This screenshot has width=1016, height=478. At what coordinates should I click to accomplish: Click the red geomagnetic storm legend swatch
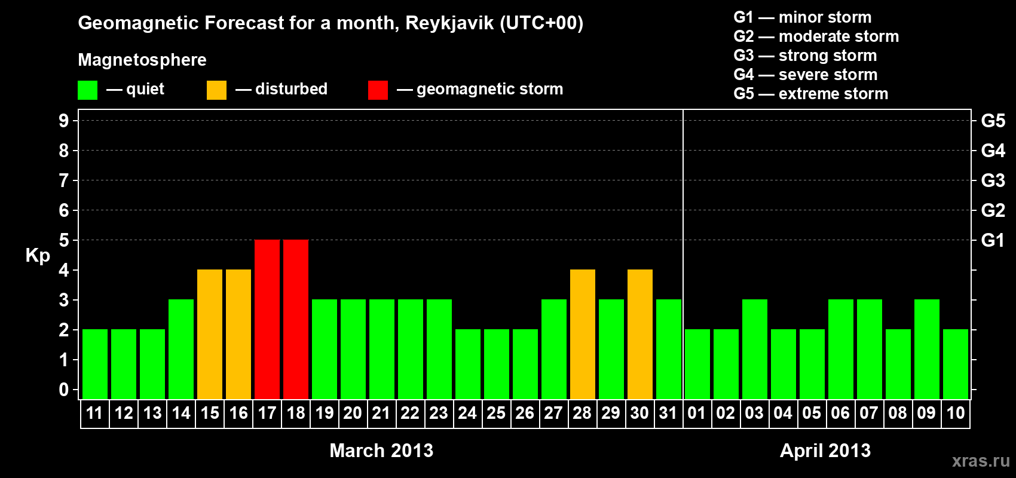tap(378, 90)
